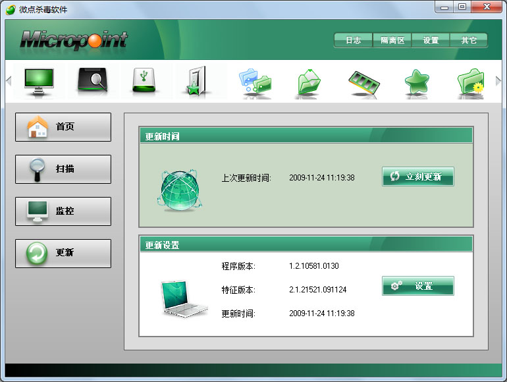Click the door with star icon
This screenshot has width=507, height=382.
(x=198, y=81)
